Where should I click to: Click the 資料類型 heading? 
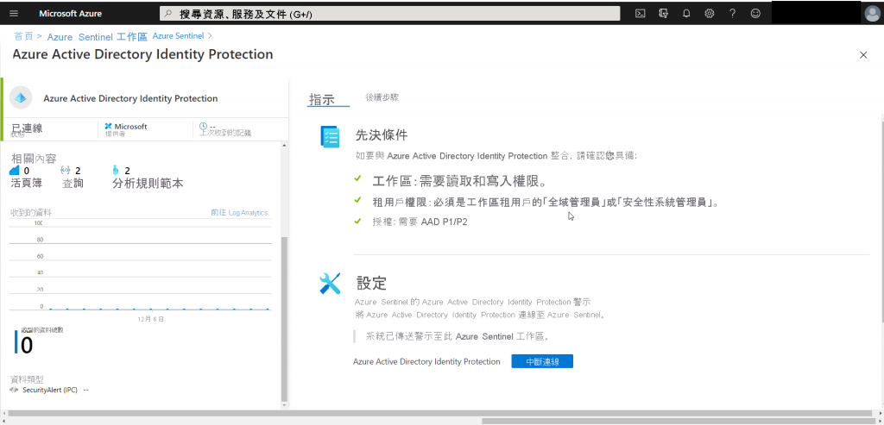pos(27,378)
